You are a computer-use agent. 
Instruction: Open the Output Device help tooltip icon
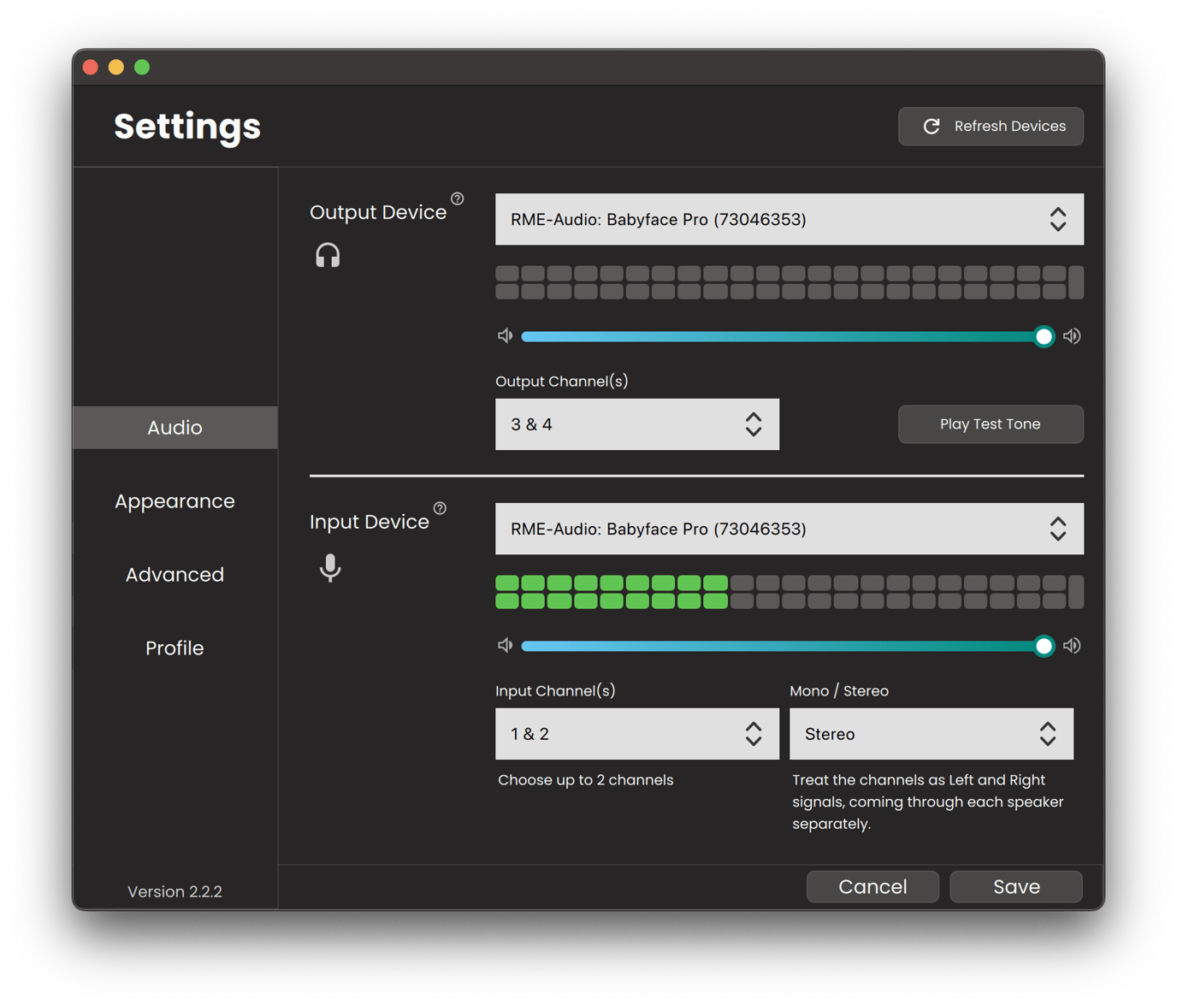click(x=458, y=198)
